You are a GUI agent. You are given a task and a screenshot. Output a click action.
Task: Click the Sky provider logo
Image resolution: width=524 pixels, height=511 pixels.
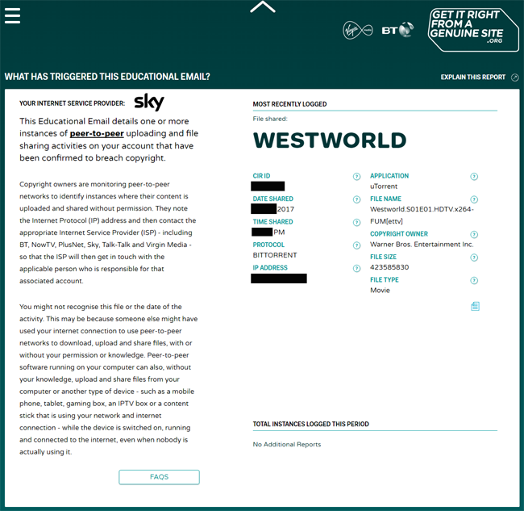(x=149, y=102)
